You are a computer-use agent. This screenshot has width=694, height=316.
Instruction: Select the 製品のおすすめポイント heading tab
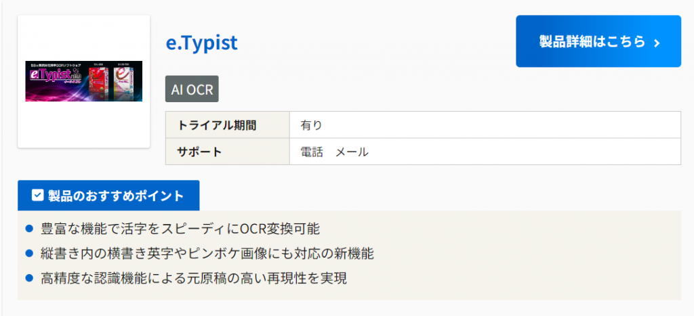(x=108, y=196)
